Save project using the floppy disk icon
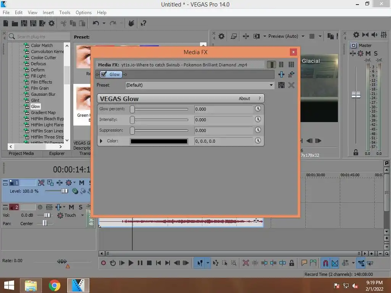 point(24,23)
